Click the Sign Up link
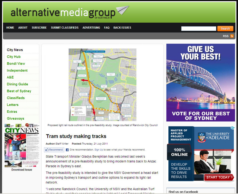 (99, 150)
